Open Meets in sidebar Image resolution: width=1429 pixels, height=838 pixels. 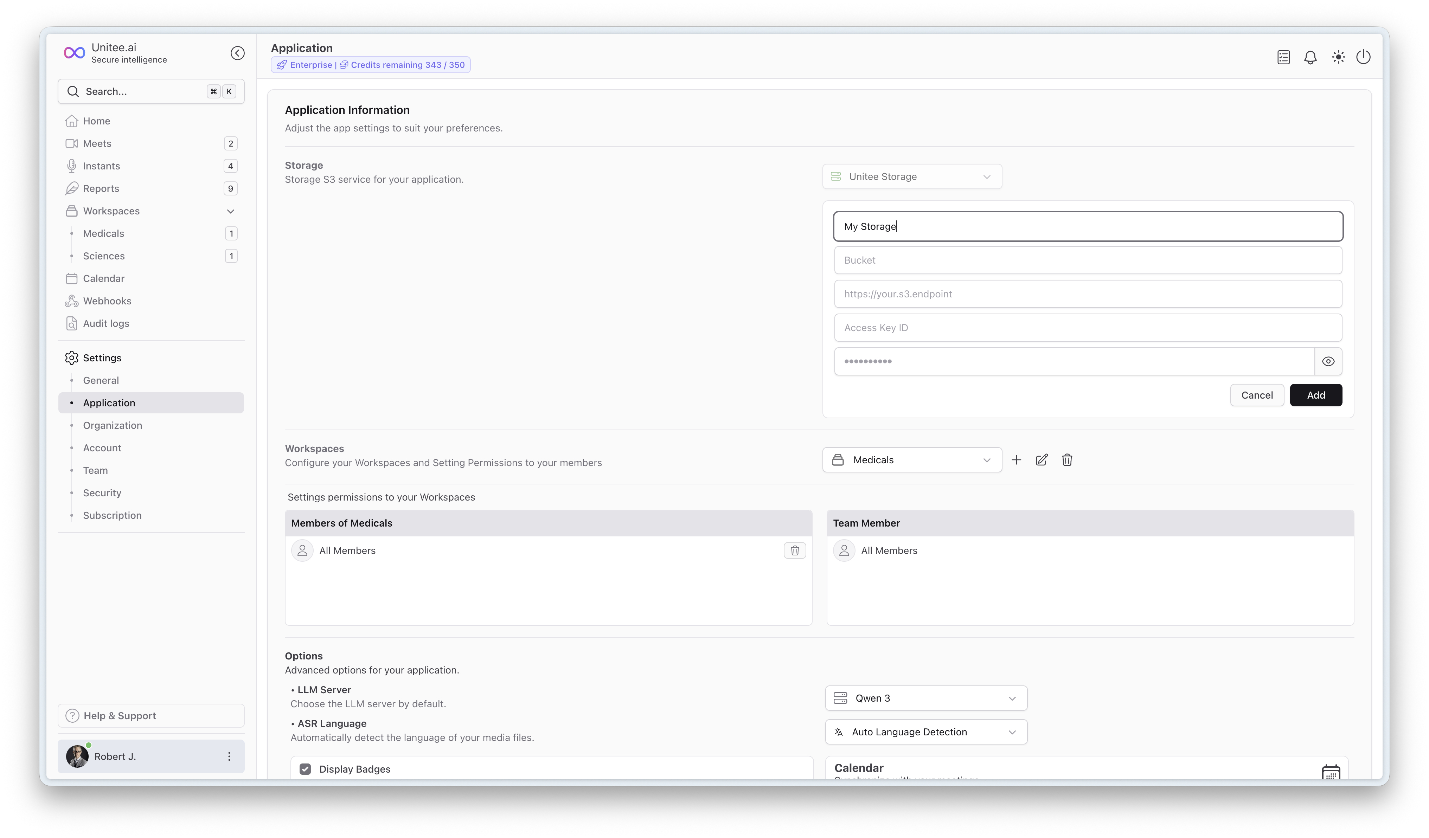pos(151,143)
